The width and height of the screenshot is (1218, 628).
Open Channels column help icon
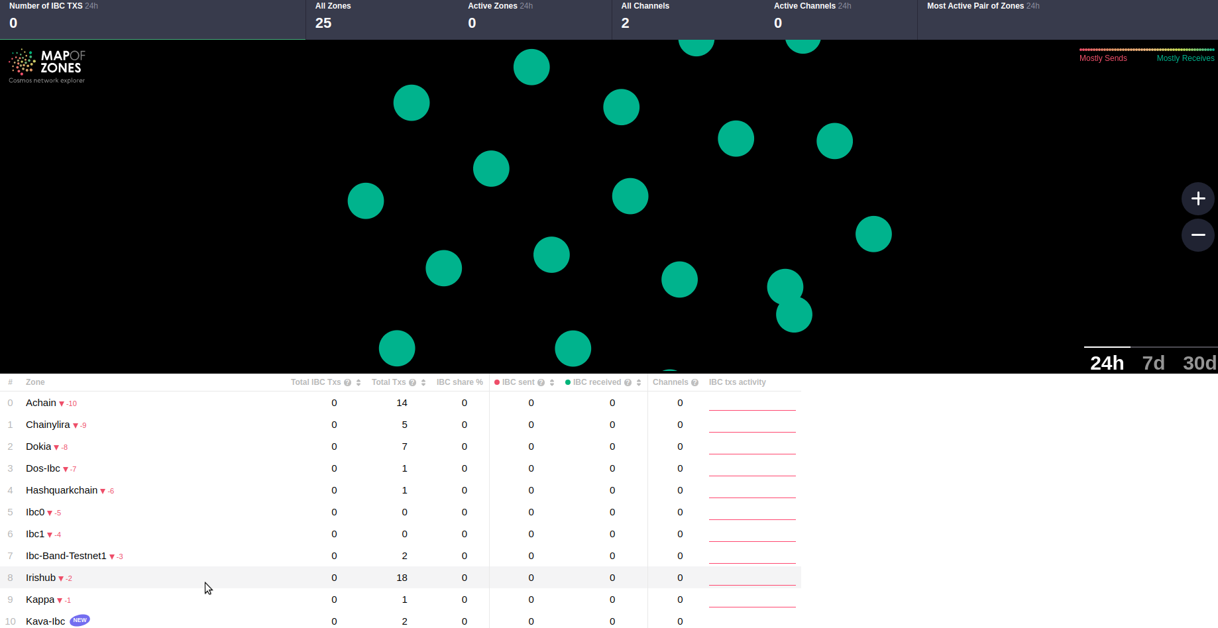coord(694,382)
